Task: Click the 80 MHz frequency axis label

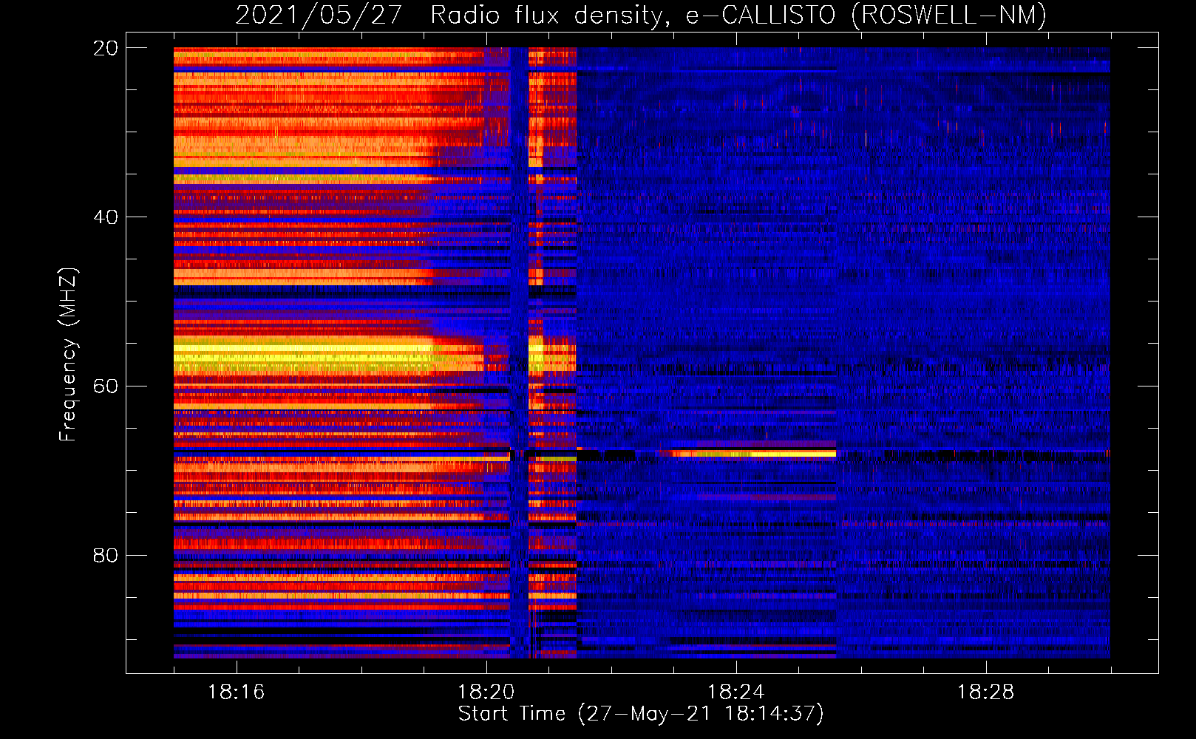Action: pyautogui.click(x=106, y=555)
